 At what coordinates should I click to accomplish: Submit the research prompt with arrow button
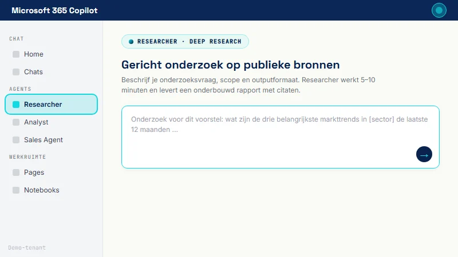tap(424, 154)
